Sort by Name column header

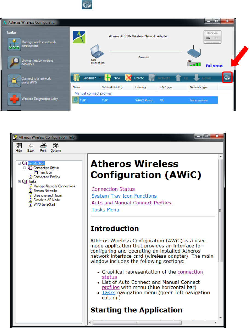[85, 87]
